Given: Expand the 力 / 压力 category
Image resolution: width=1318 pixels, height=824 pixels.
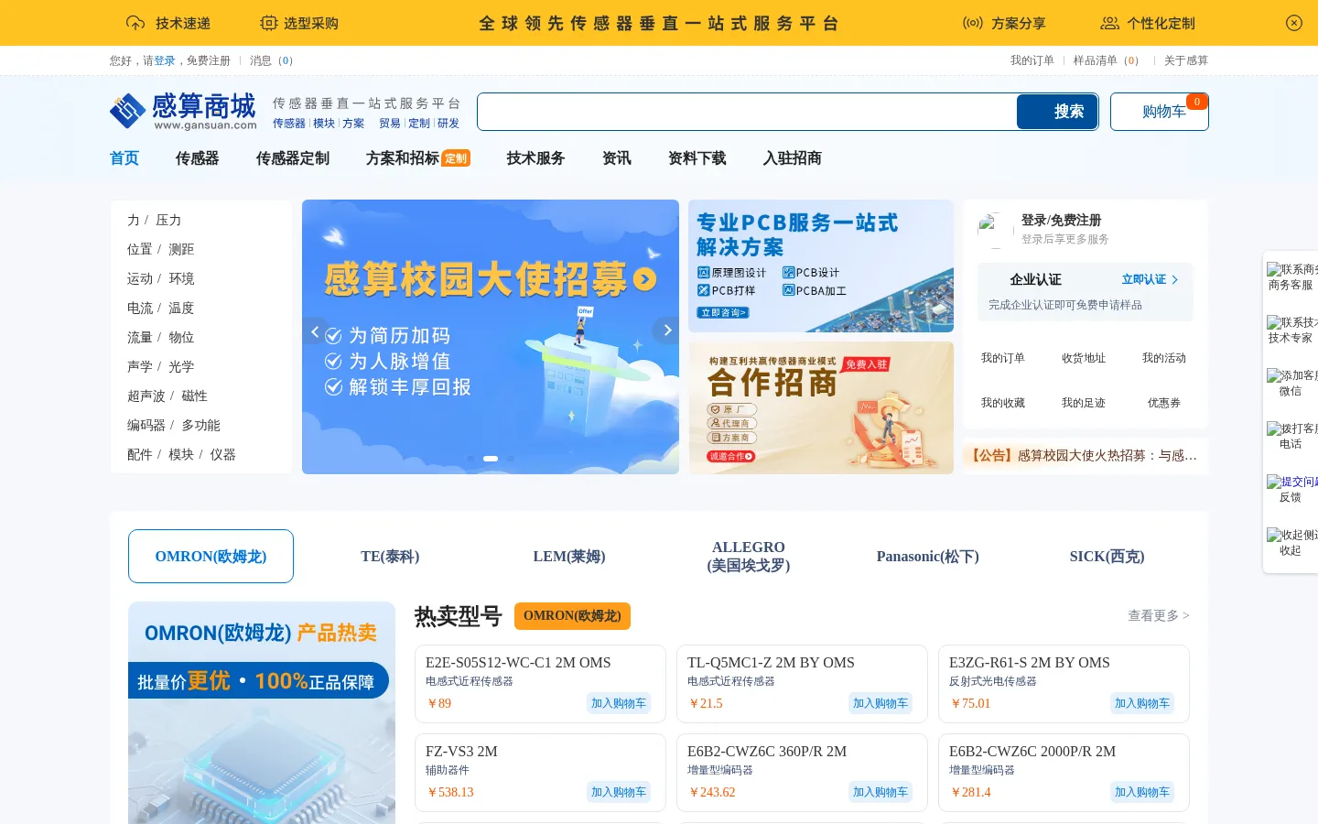Looking at the screenshot, I should coord(155,220).
